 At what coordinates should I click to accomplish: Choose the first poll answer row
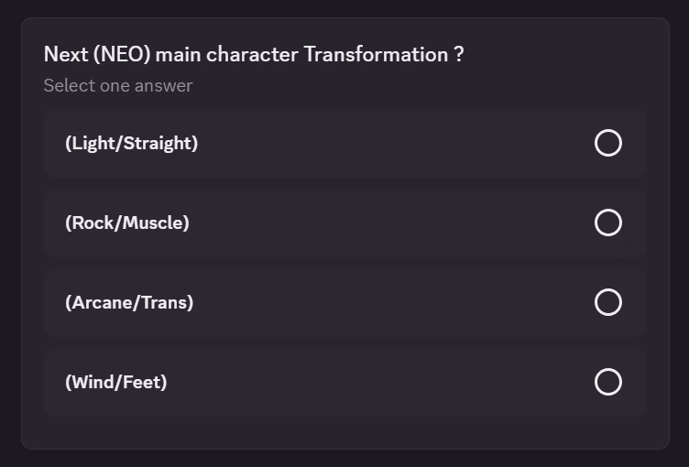click(344, 143)
